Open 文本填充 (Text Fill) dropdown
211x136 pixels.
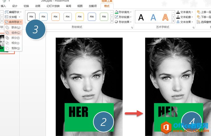click(187, 12)
